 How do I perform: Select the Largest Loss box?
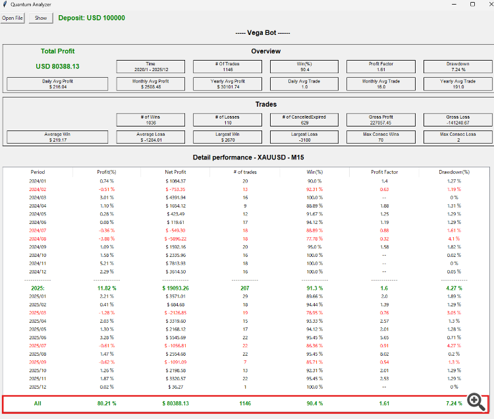(304, 137)
